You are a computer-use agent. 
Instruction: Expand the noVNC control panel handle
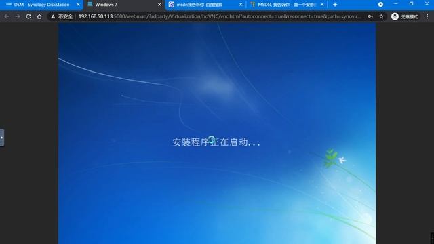pos(2,138)
